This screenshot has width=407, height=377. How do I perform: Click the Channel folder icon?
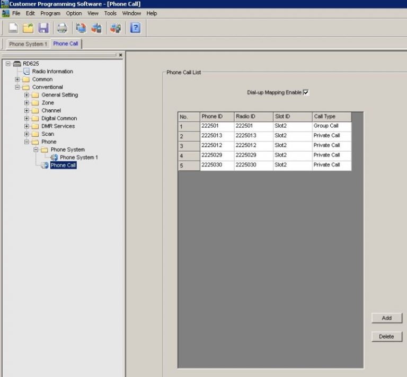tap(36, 111)
